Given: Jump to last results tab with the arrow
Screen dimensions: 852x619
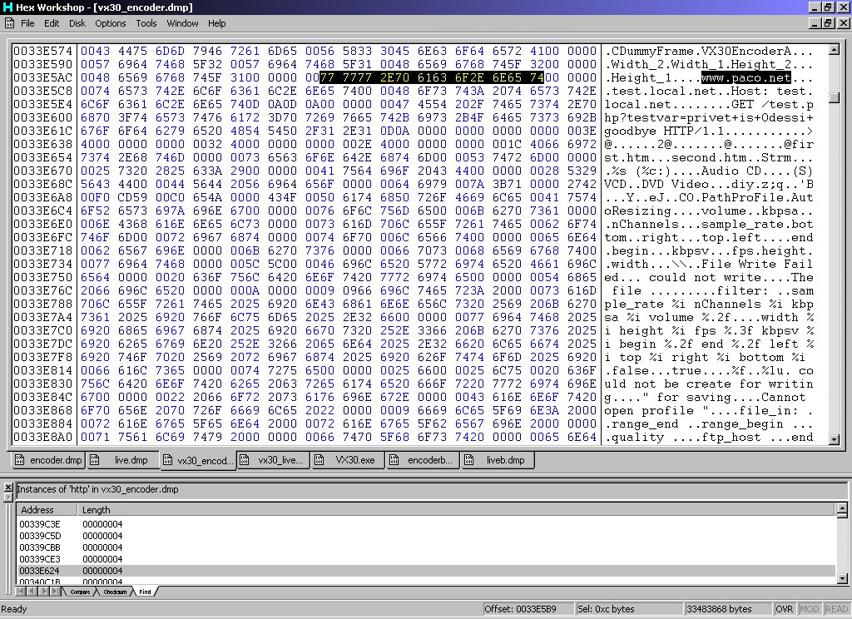Looking at the screenshot, I should [x=55, y=592].
